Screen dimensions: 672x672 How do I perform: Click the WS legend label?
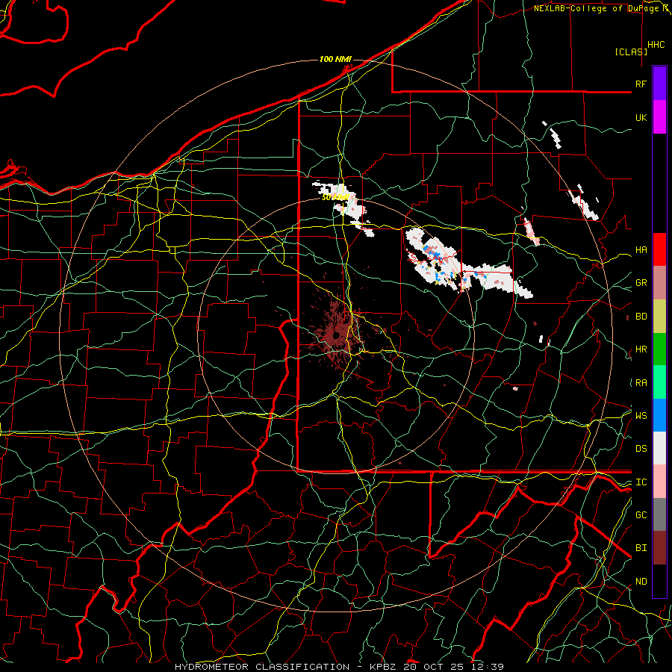coord(641,415)
